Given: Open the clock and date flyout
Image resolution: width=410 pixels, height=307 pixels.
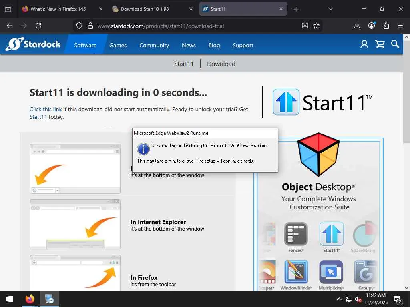Looking at the screenshot, I should tap(376, 299).
